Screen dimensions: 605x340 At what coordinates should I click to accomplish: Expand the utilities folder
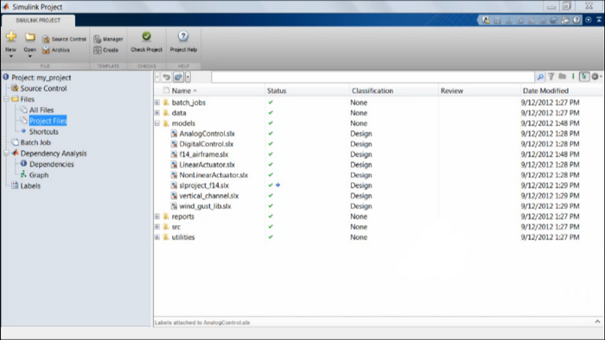[x=157, y=237]
